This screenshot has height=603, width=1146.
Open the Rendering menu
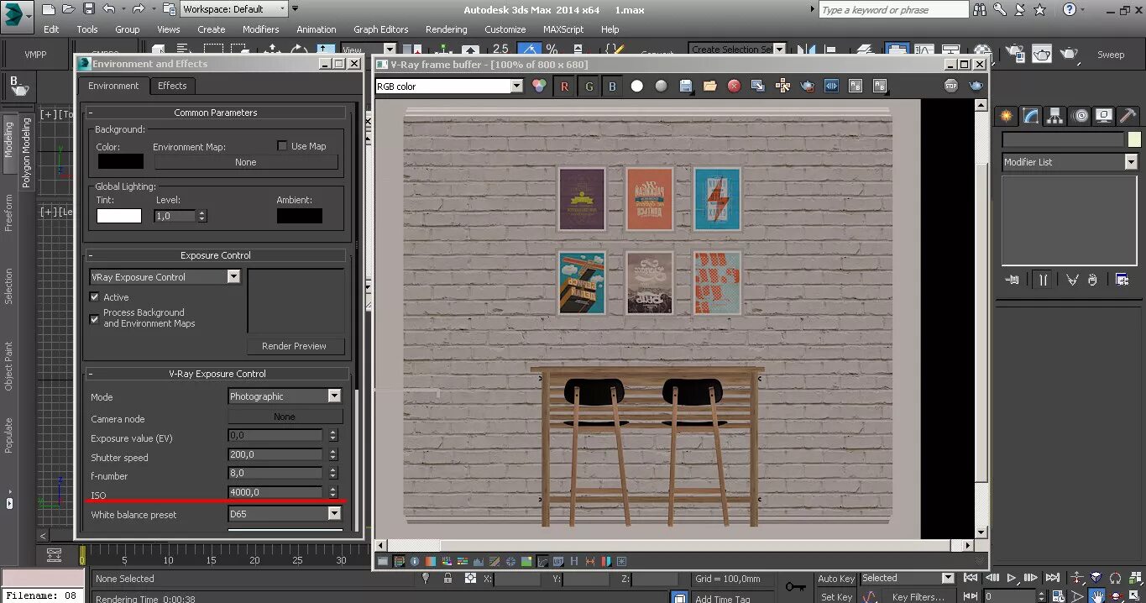point(446,29)
